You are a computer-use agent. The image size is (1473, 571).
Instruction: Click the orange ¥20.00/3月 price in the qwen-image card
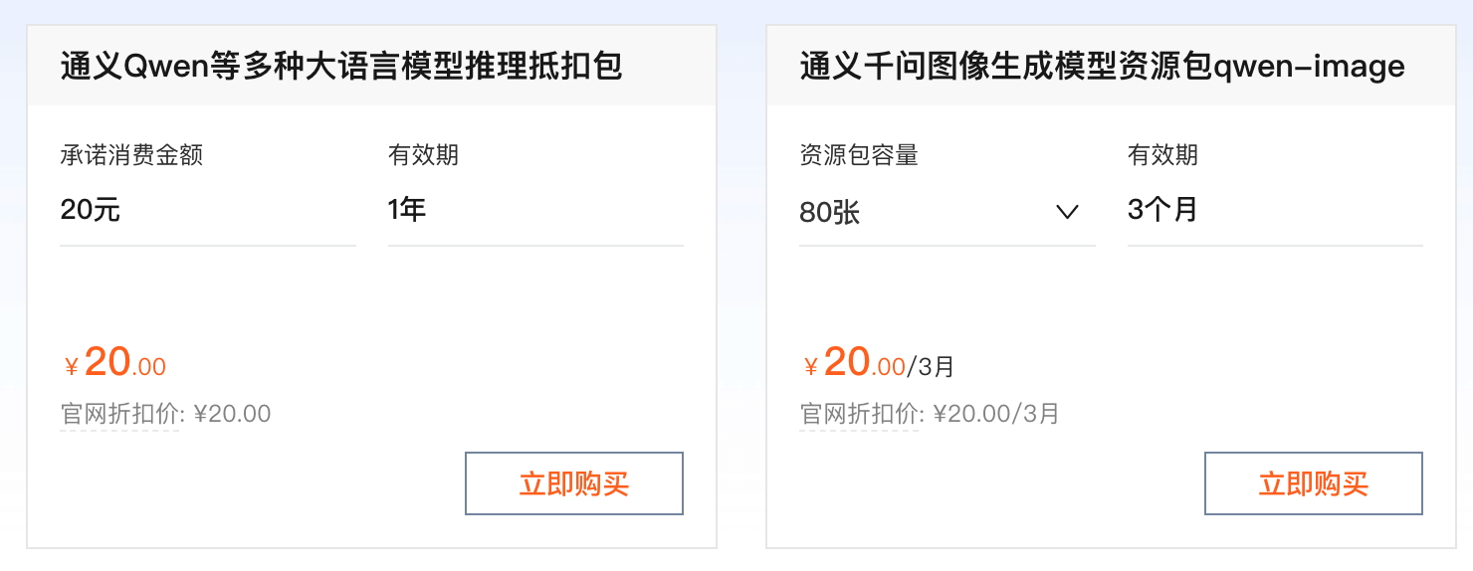tap(878, 363)
